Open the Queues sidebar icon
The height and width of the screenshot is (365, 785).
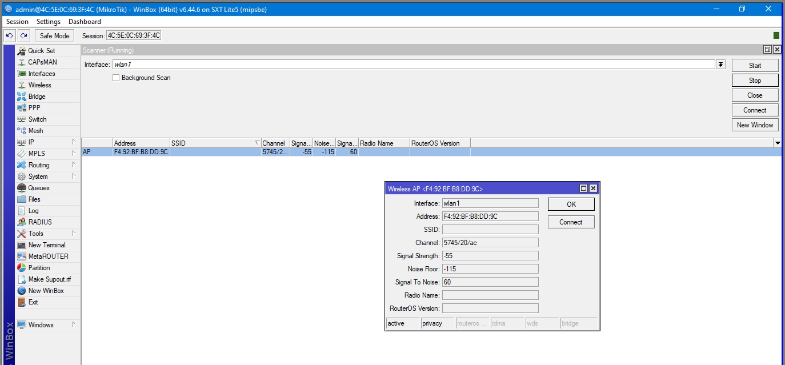point(22,188)
